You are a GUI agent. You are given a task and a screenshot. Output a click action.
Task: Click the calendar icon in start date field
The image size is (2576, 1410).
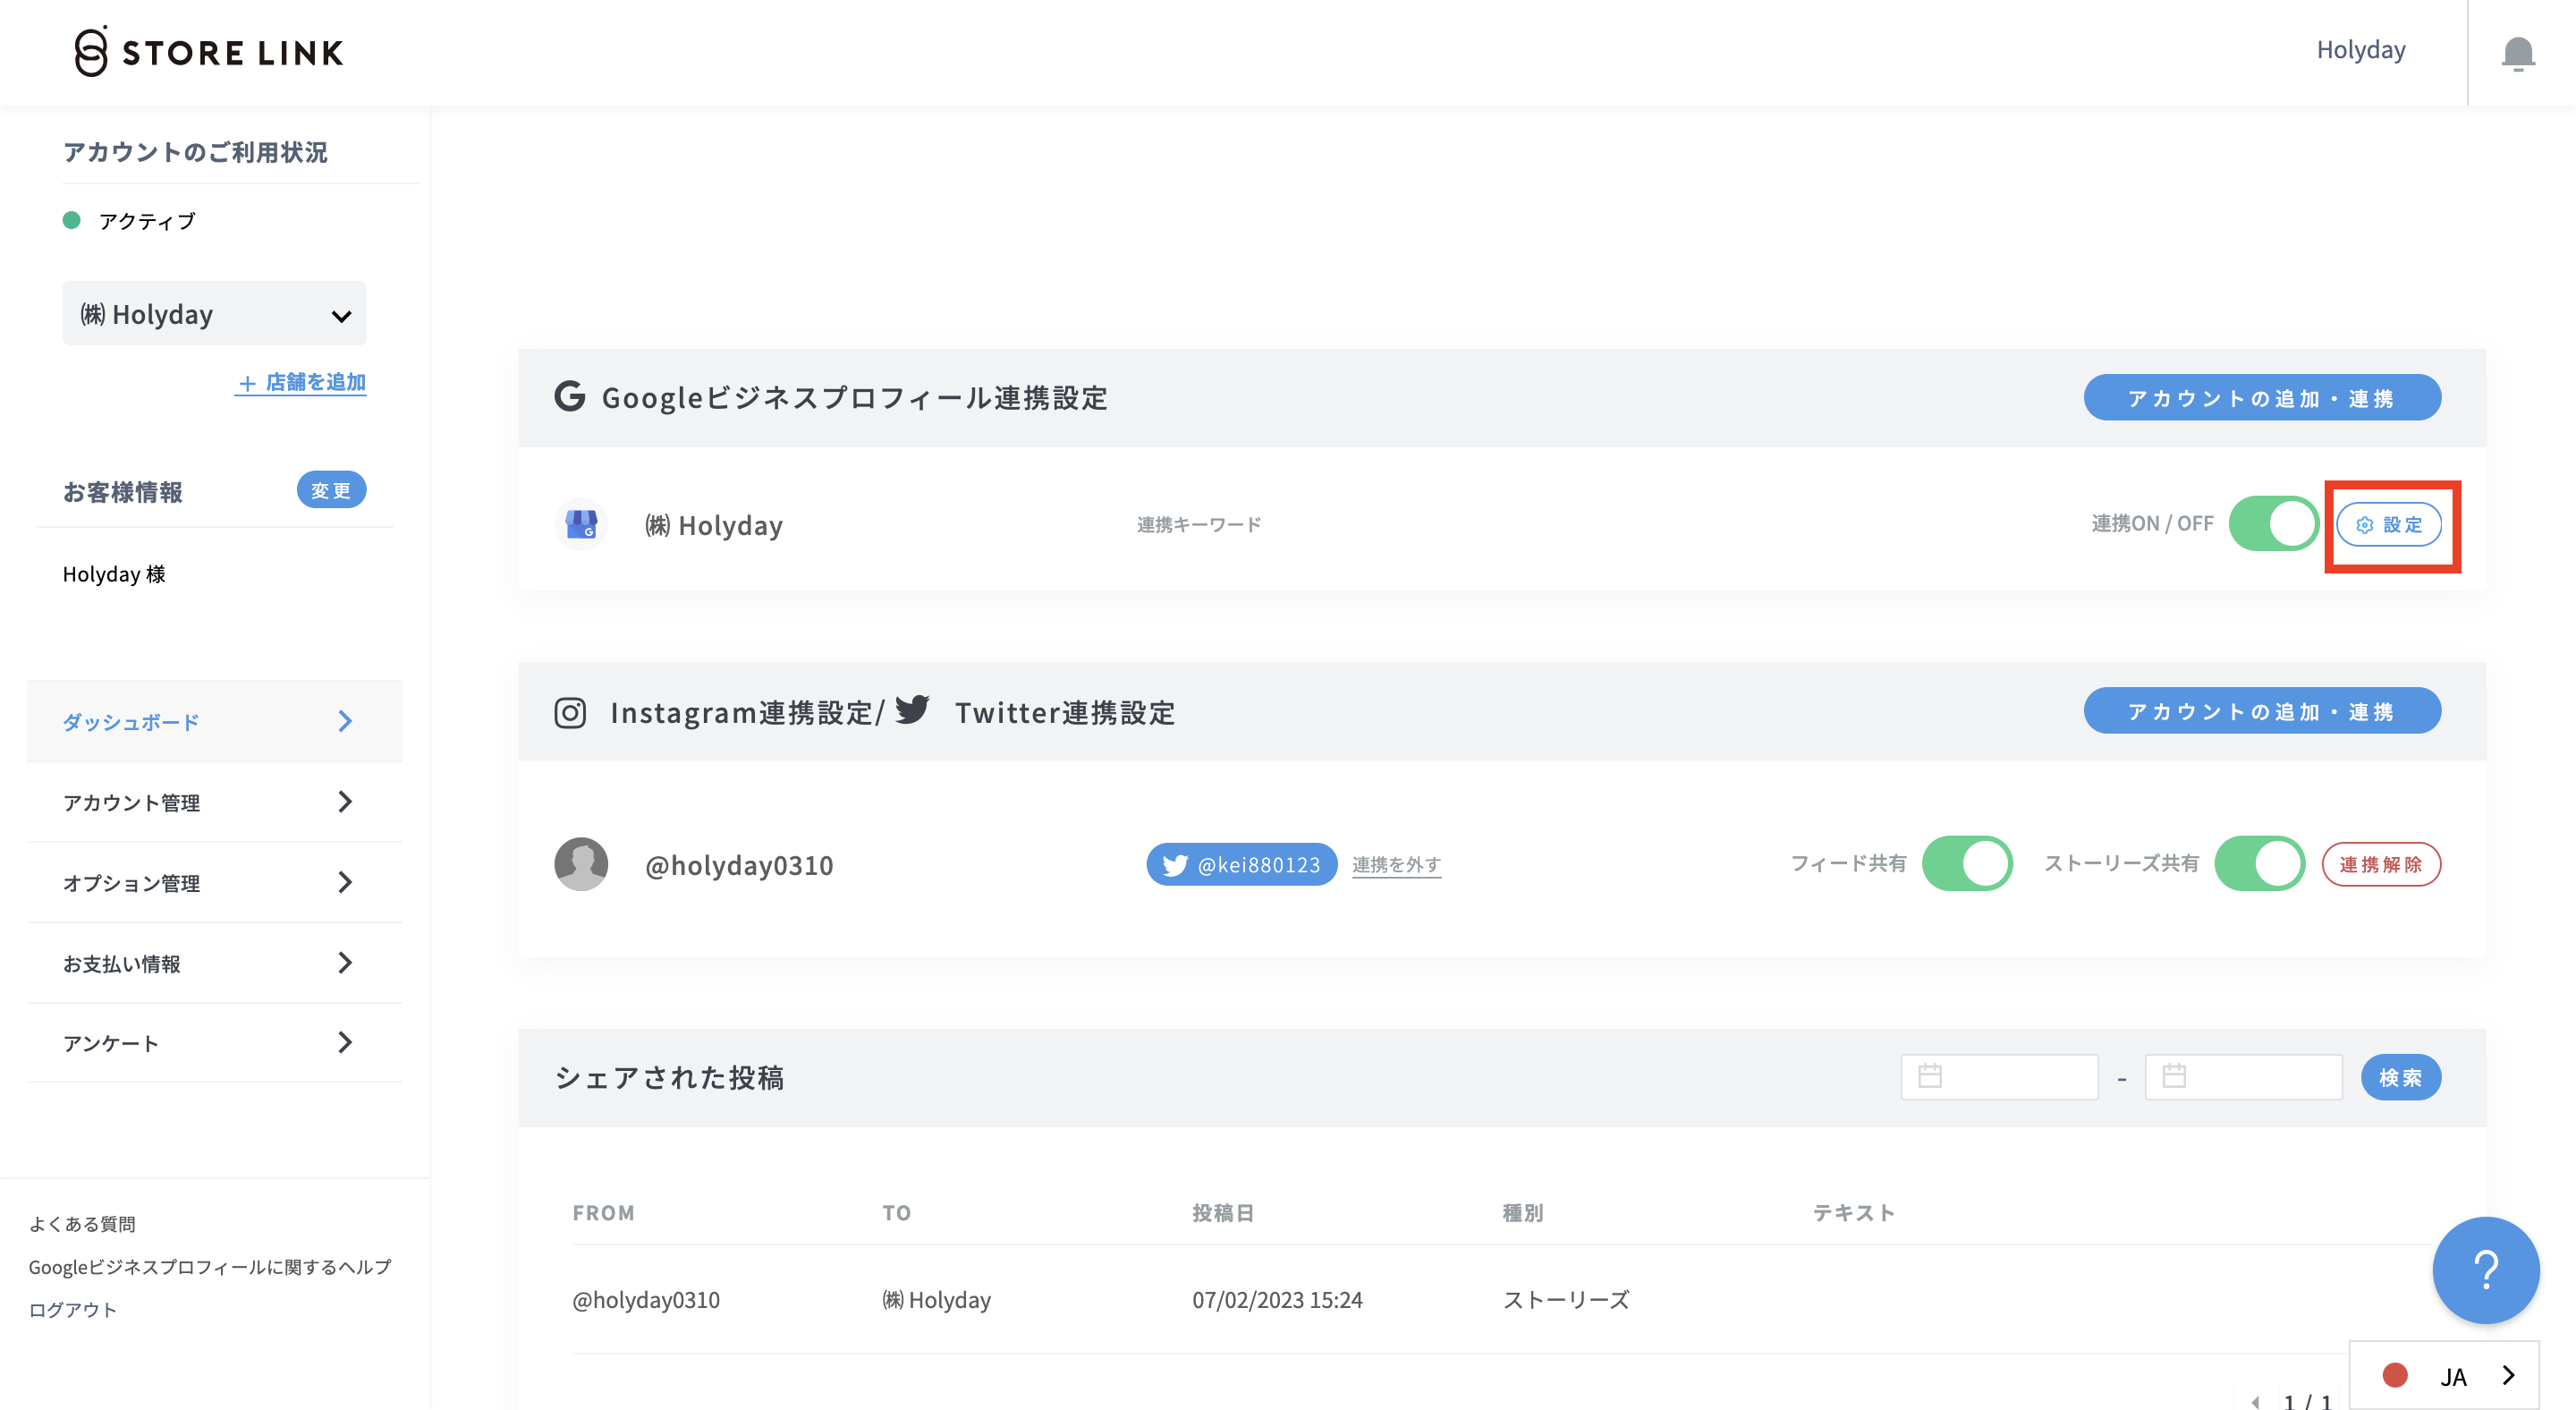coord(1930,1076)
